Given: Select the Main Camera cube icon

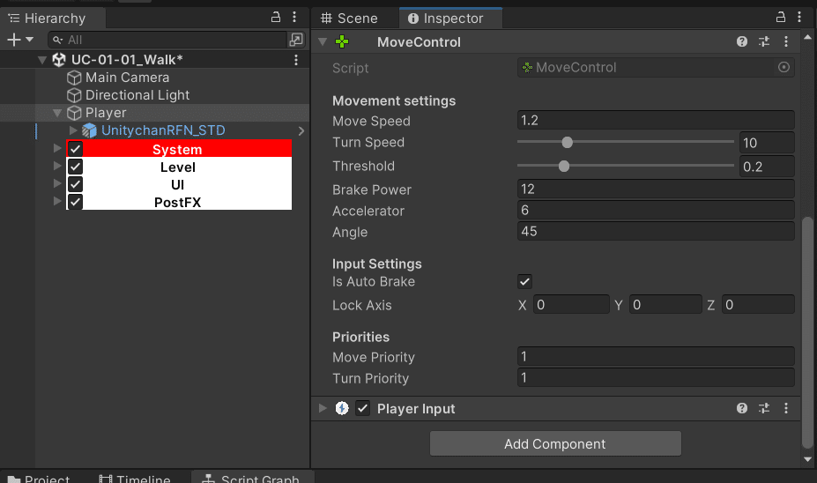Looking at the screenshot, I should [x=74, y=78].
